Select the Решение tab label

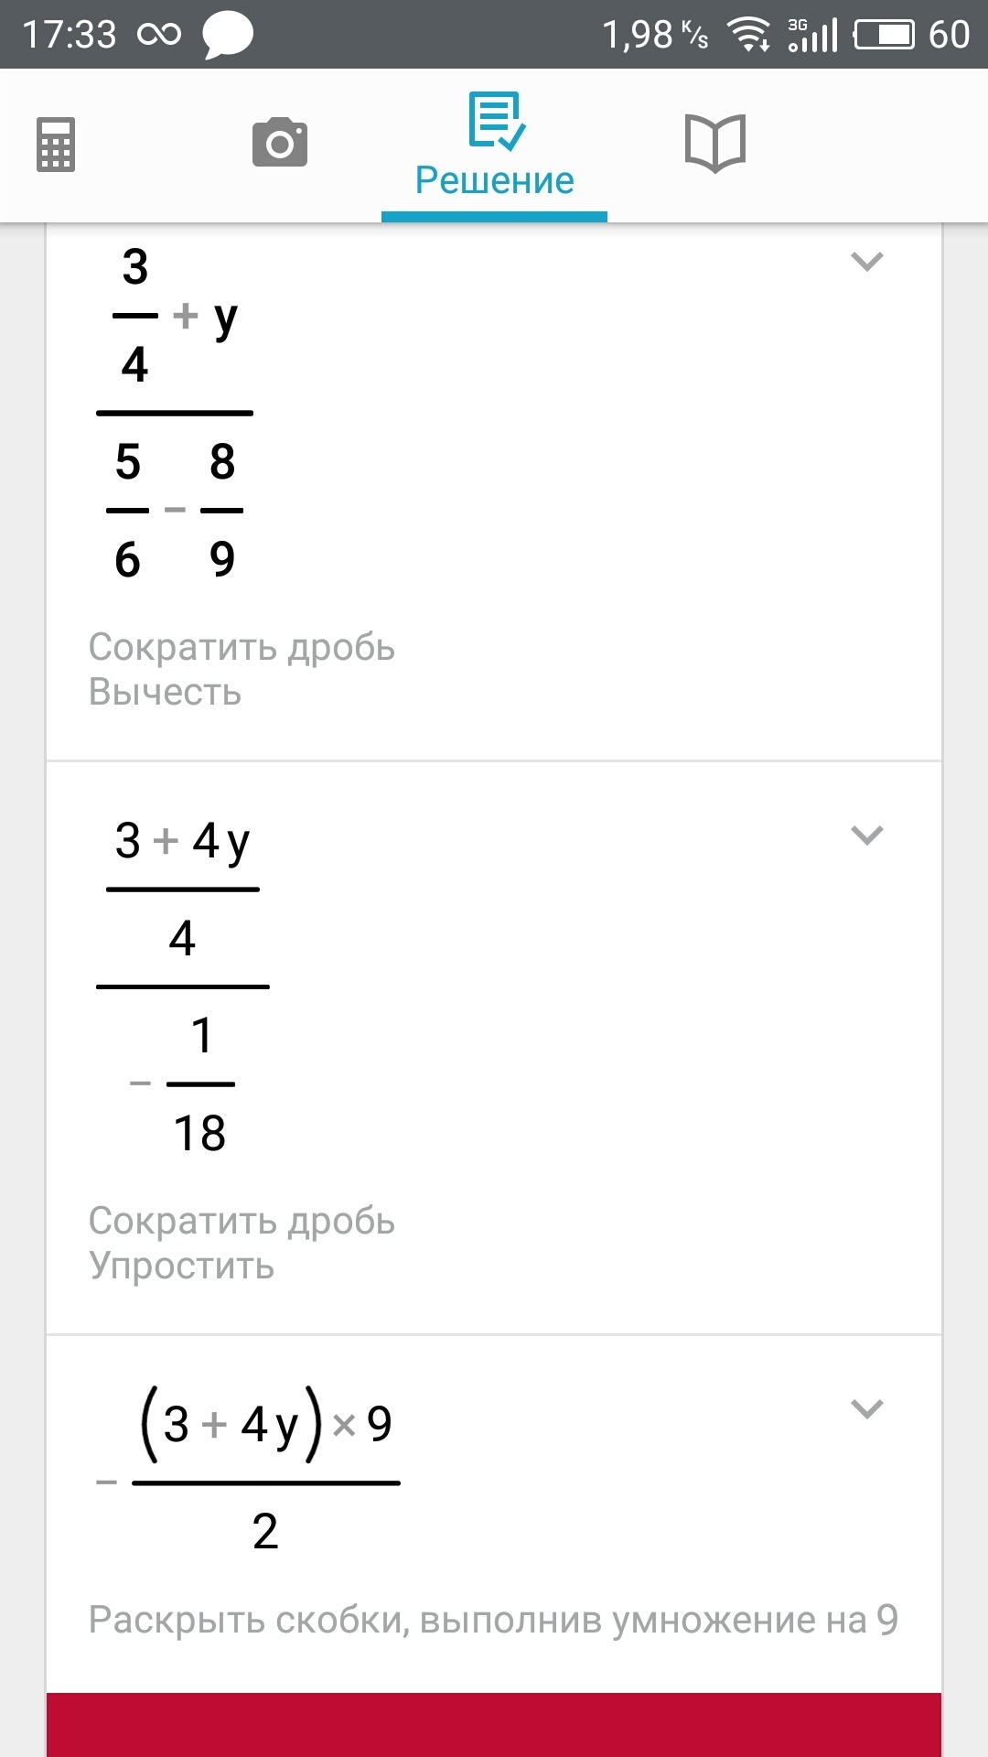494,180
